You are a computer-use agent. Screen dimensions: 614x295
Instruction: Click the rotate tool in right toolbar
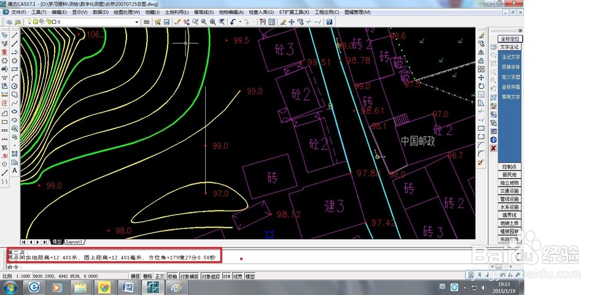coord(481,86)
